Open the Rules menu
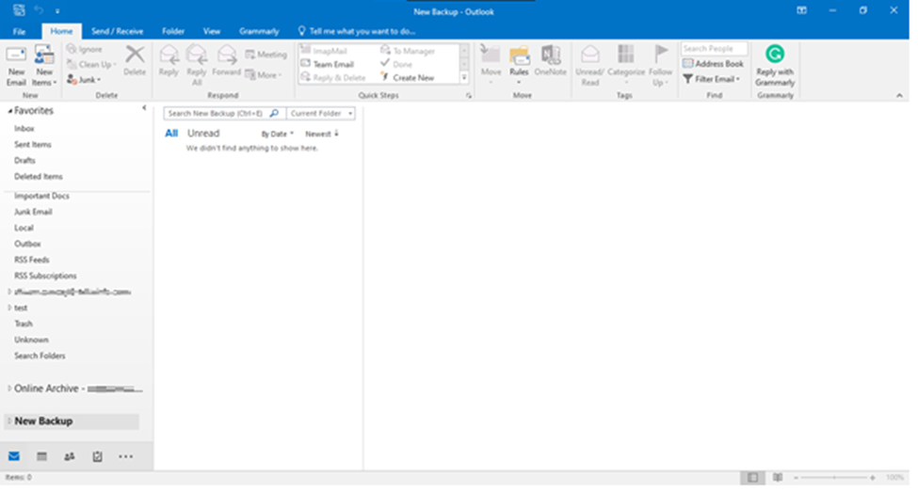This screenshot has height=491, width=918. click(x=519, y=64)
